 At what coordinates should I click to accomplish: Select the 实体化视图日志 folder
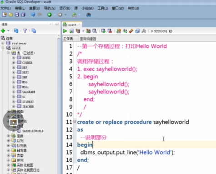(28, 170)
